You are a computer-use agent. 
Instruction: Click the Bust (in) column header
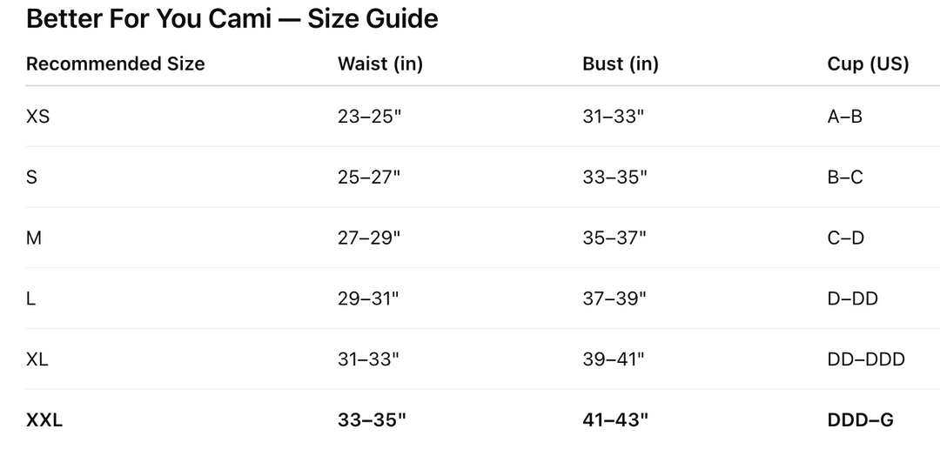tap(621, 64)
